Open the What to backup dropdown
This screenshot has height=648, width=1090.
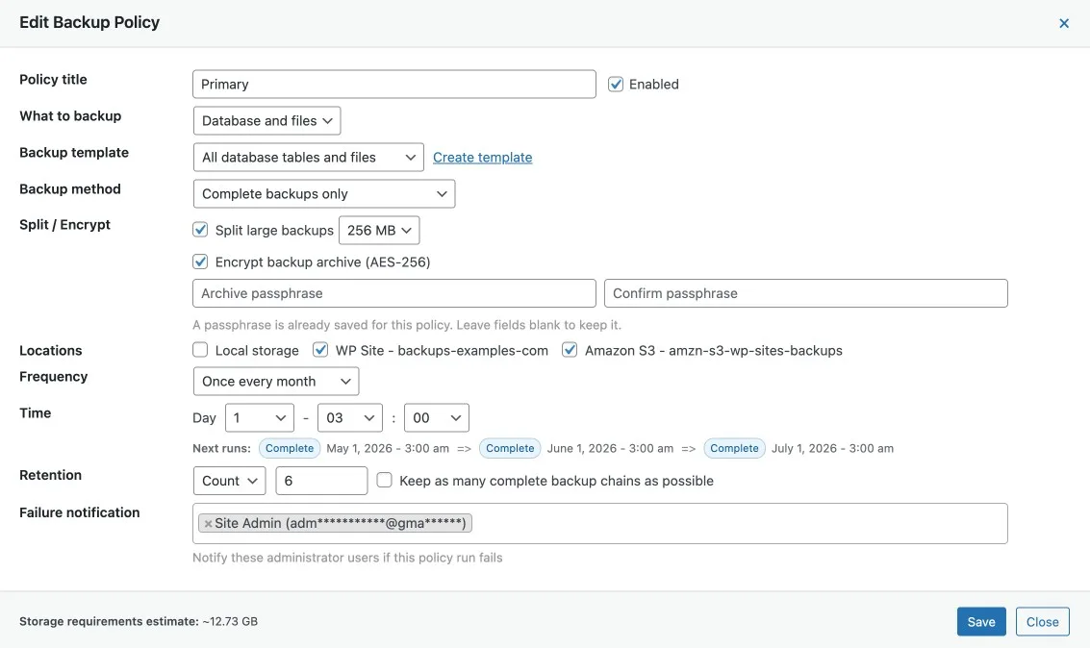(266, 121)
